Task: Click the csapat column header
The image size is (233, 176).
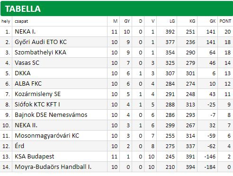Action: [21, 21]
